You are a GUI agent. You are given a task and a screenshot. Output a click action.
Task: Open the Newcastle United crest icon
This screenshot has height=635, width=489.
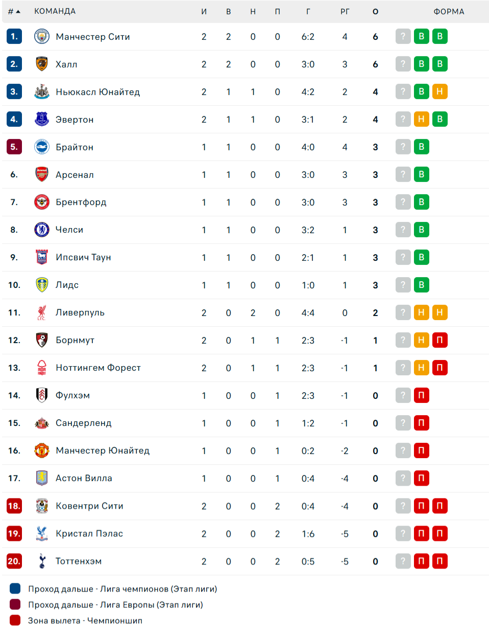tap(41, 92)
